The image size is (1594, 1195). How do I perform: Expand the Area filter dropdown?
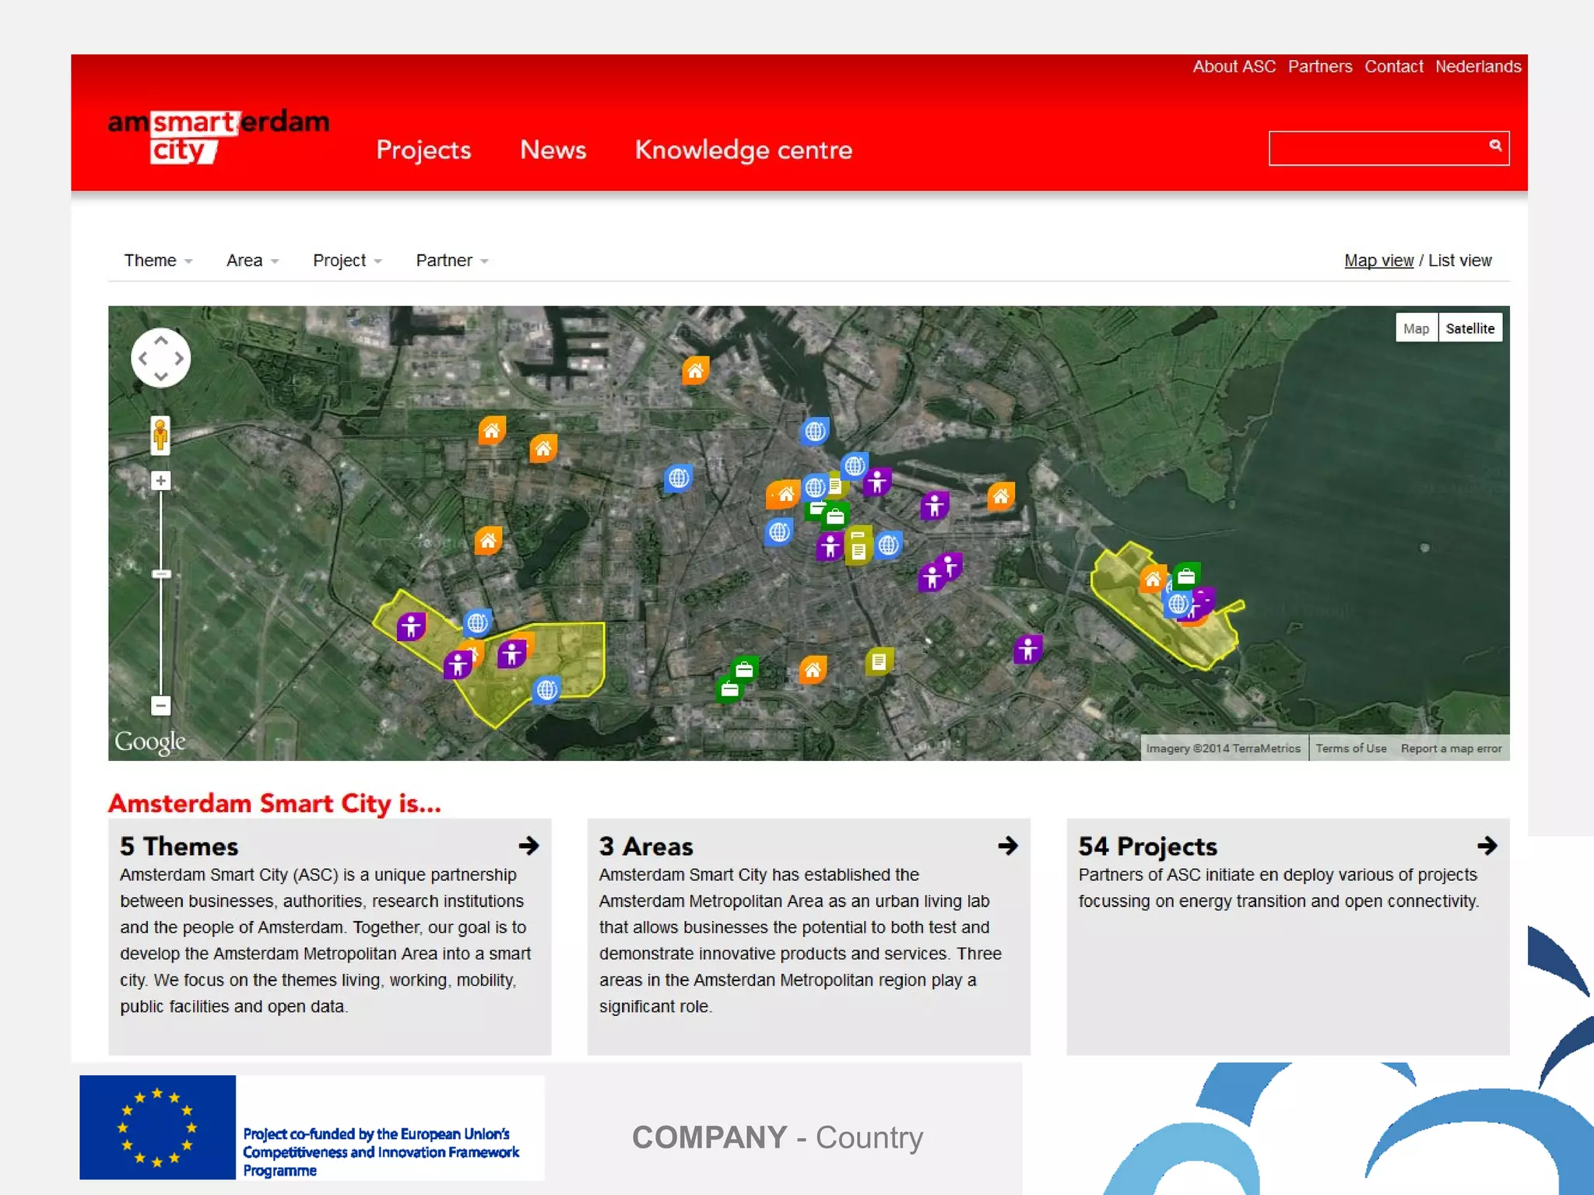[252, 261]
